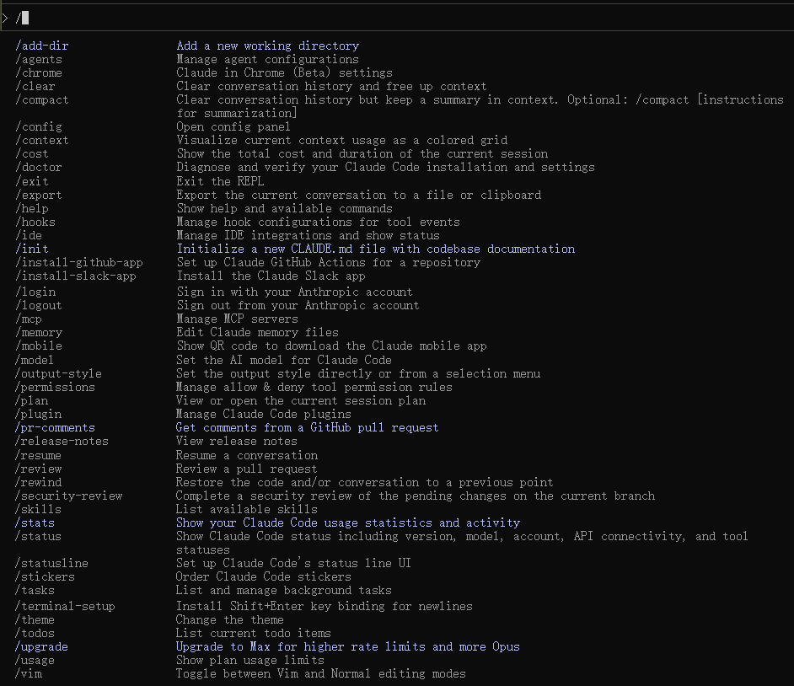Open the /config command
This screenshot has width=794, height=686.
click(x=39, y=126)
